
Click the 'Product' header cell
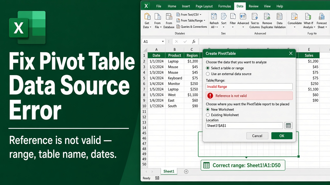[x=175, y=55]
